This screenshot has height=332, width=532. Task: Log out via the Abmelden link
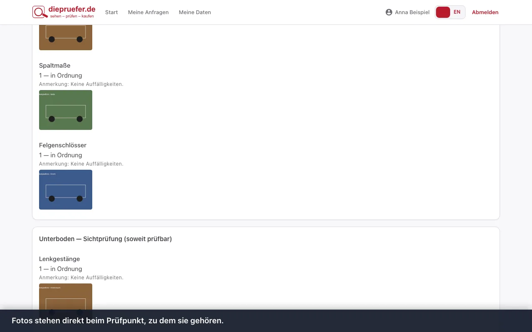tap(485, 12)
